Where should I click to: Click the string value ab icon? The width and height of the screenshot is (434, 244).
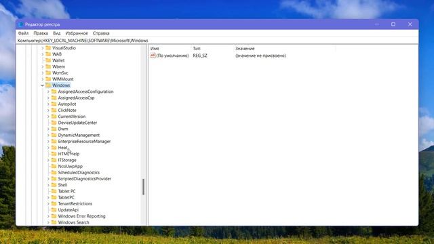pos(153,56)
